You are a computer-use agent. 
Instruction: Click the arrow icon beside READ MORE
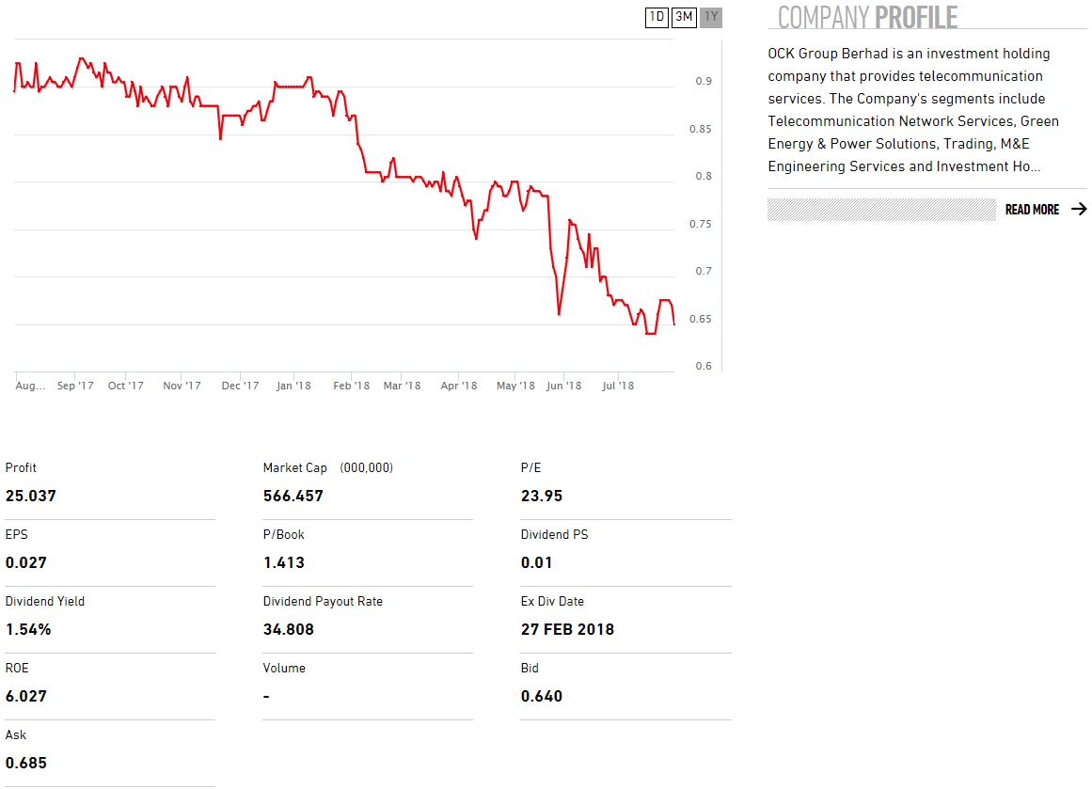[x=1079, y=210]
